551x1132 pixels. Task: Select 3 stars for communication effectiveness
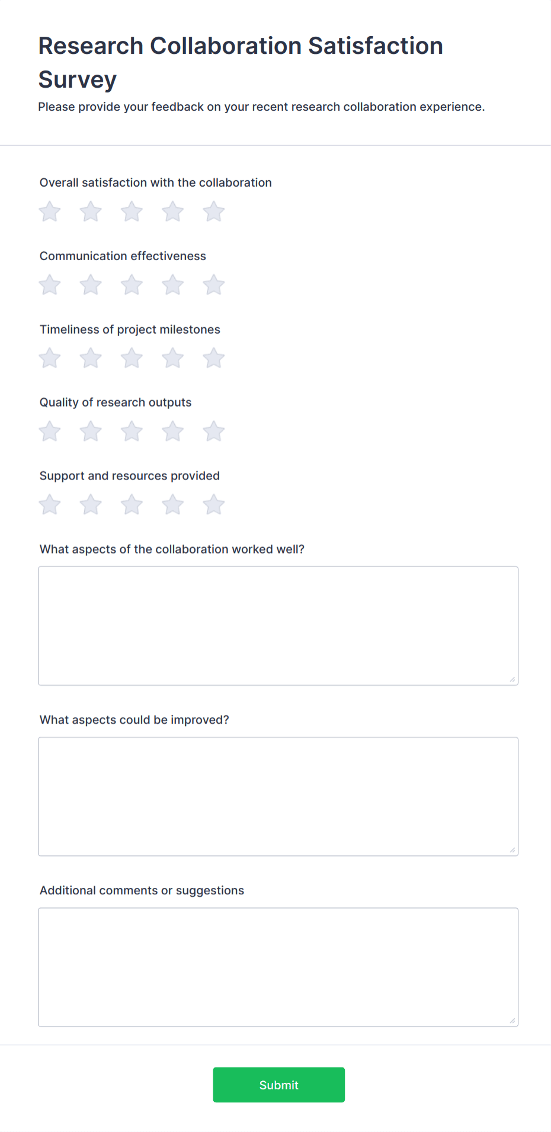point(132,284)
